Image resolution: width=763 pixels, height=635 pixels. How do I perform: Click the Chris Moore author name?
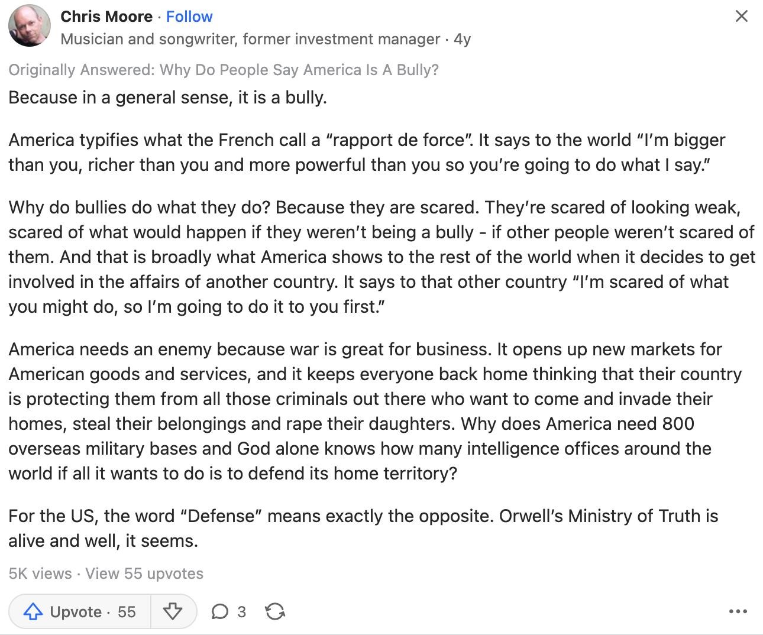[x=106, y=17]
